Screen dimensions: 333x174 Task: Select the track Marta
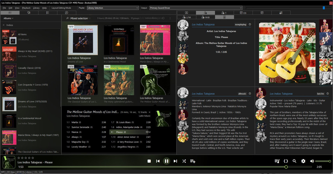[x=86, y=122]
